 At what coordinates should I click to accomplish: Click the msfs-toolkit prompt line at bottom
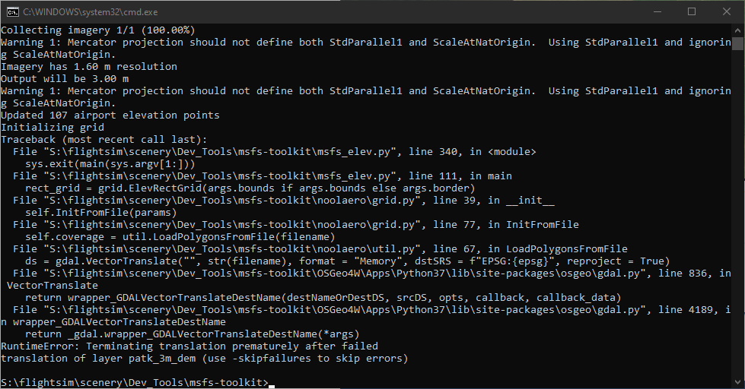[133, 382]
